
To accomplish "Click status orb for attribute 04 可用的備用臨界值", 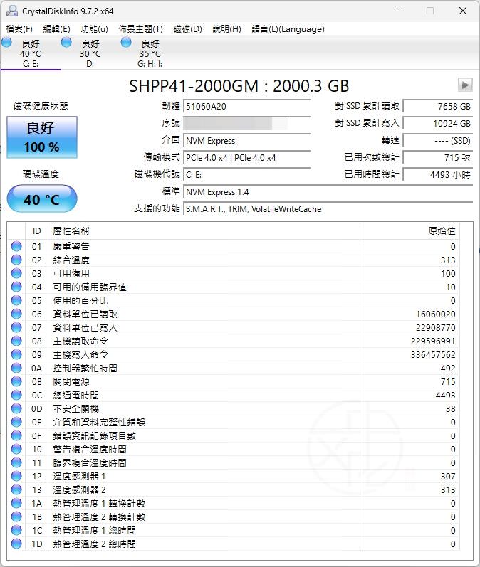I will click(x=16, y=287).
